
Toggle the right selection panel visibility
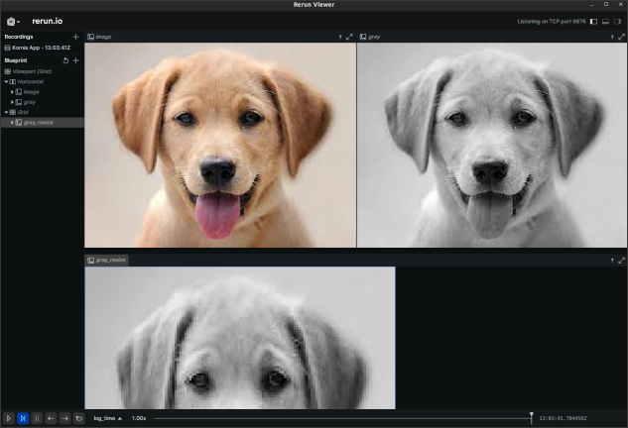pos(618,21)
